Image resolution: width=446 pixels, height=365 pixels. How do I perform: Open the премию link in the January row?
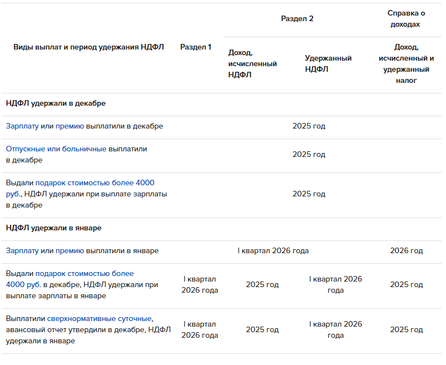pos(70,251)
